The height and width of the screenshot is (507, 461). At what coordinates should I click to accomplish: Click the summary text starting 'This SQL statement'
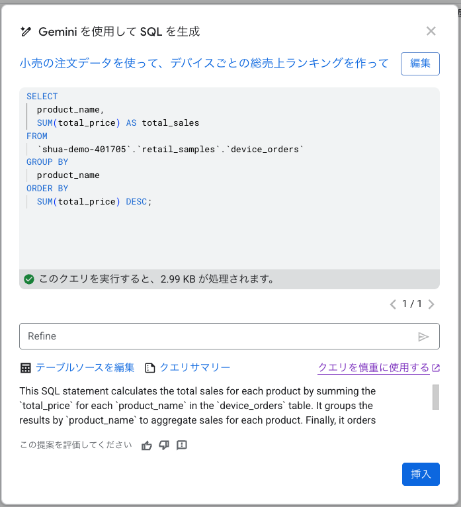coord(197,406)
